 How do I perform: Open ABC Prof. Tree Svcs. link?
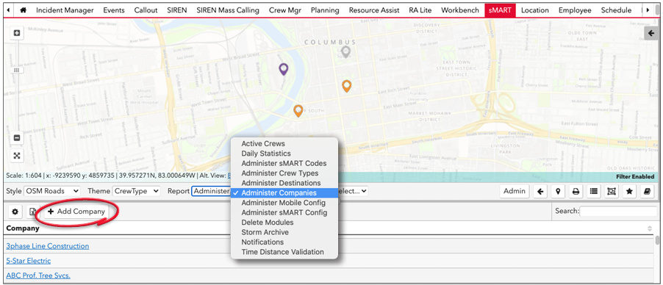(38, 275)
